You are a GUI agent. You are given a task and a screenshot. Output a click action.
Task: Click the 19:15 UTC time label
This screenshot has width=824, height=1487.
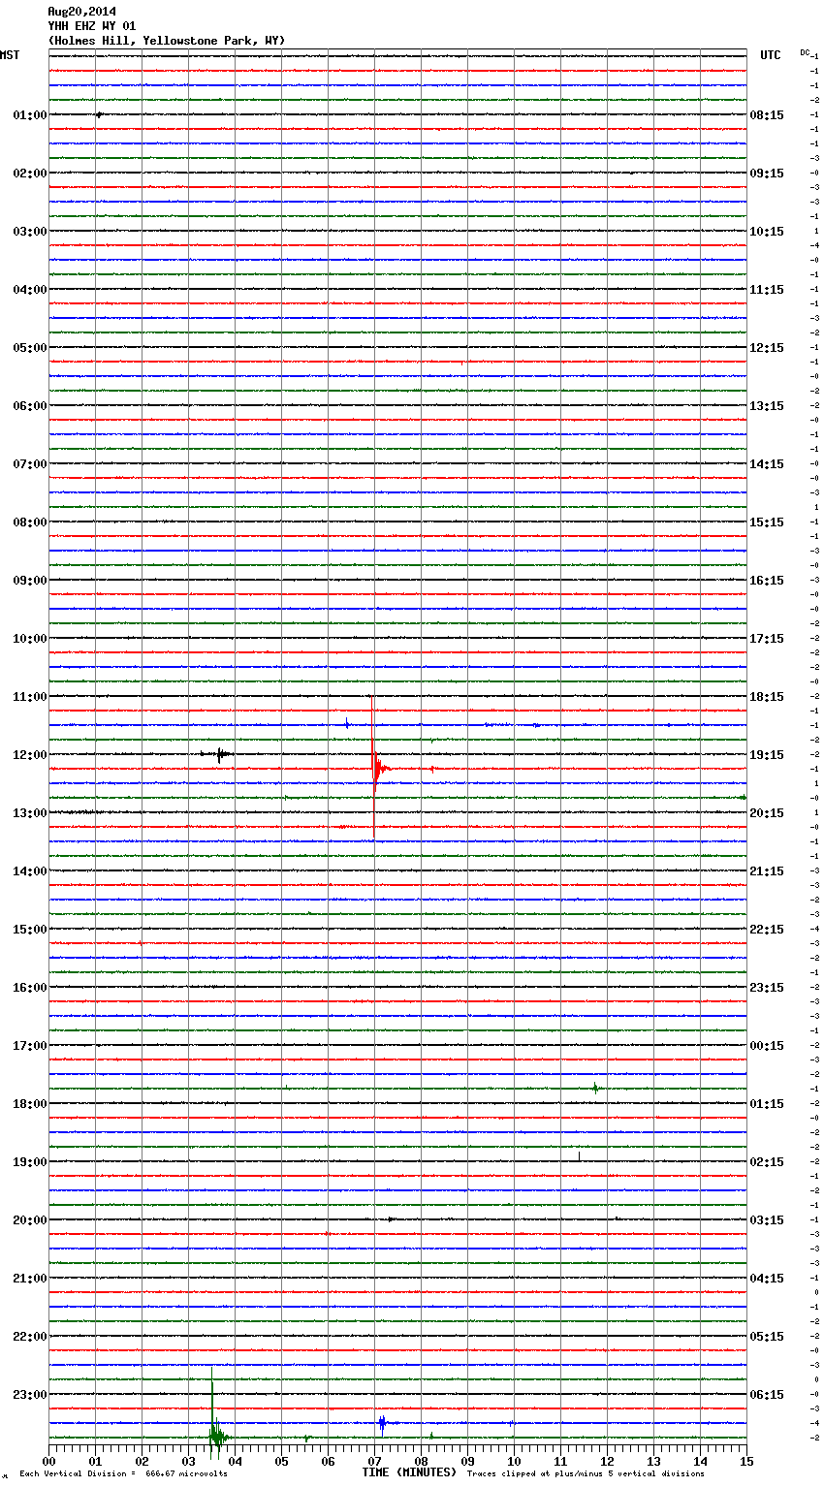tap(767, 755)
